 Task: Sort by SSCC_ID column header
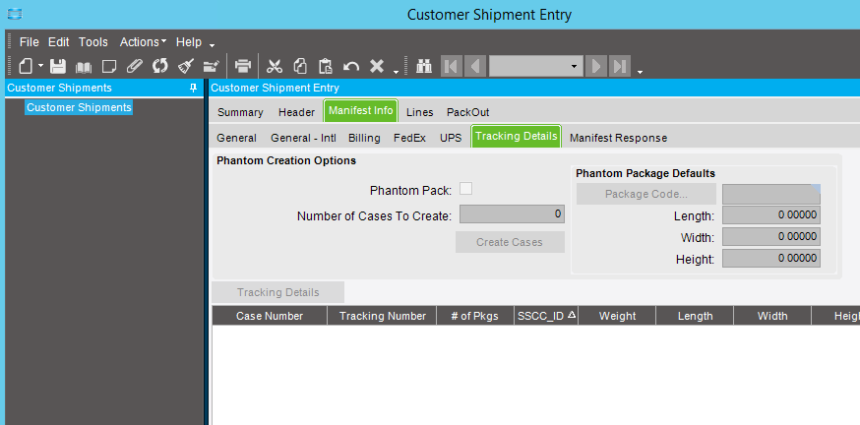(546, 316)
